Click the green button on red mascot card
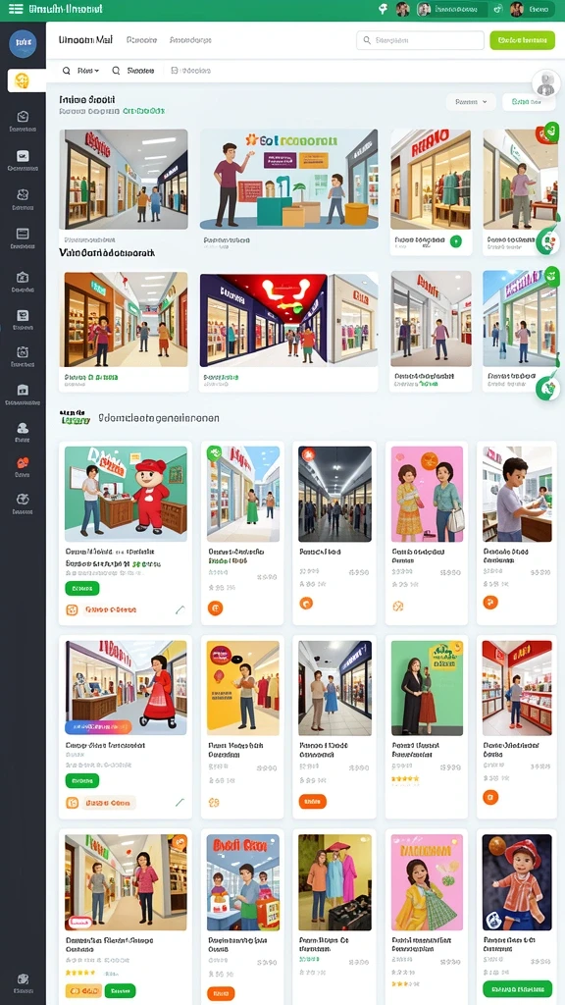The width and height of the screenshot is (565, 1005). click(x=82, y=588)
